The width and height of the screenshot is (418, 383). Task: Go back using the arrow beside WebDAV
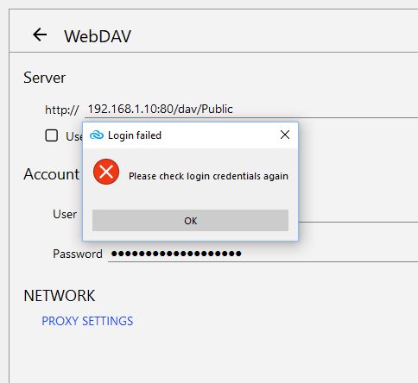tap(40, 35)
